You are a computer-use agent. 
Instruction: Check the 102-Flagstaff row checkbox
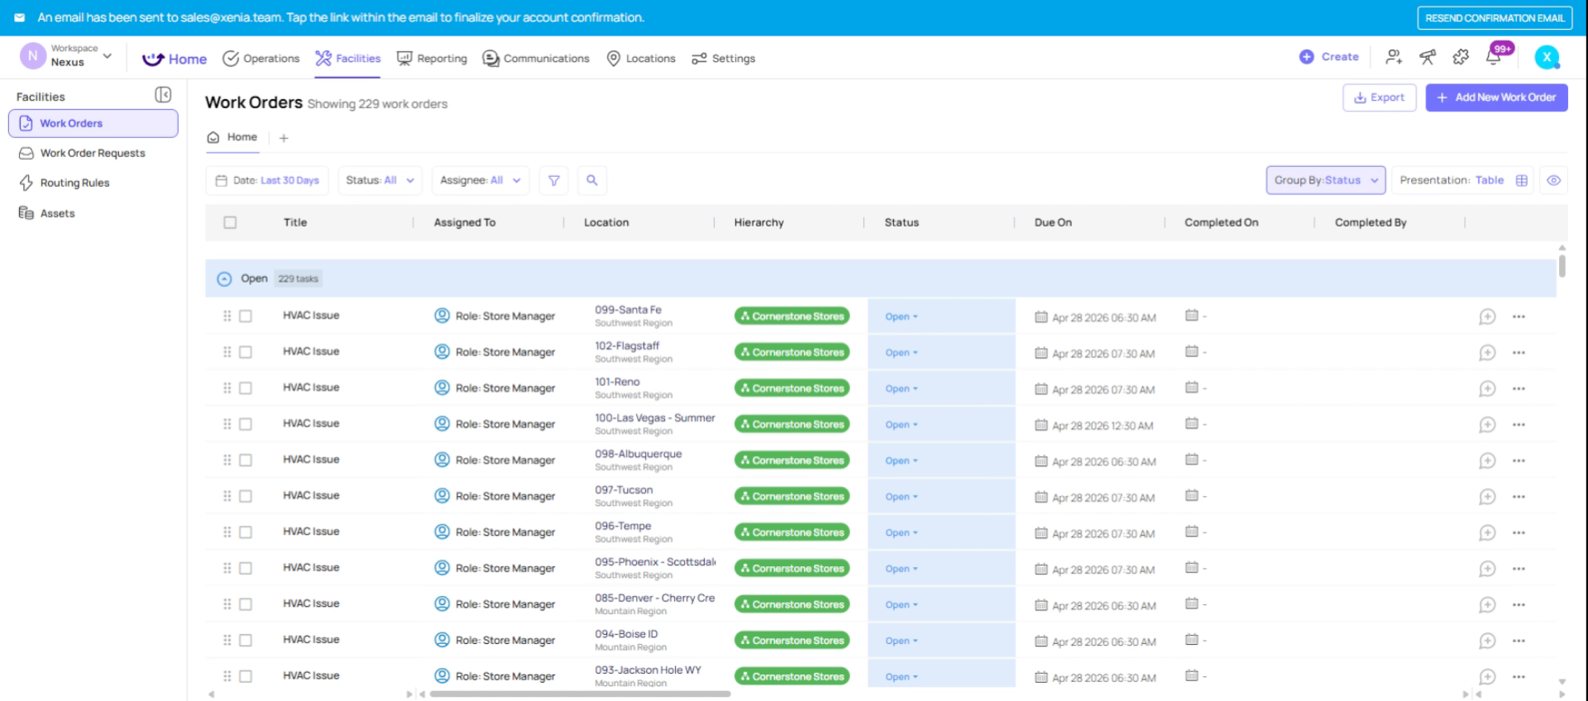click(246, 352)
